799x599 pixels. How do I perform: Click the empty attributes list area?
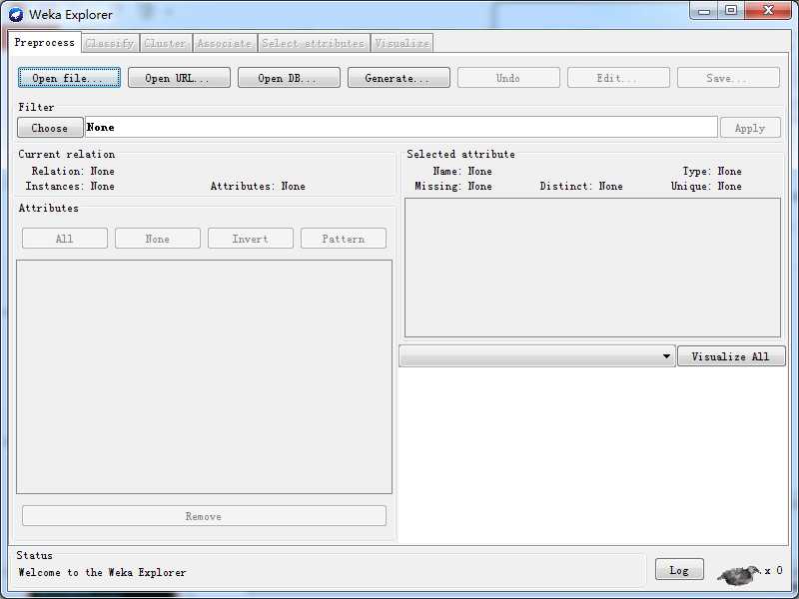click(204, 377)
